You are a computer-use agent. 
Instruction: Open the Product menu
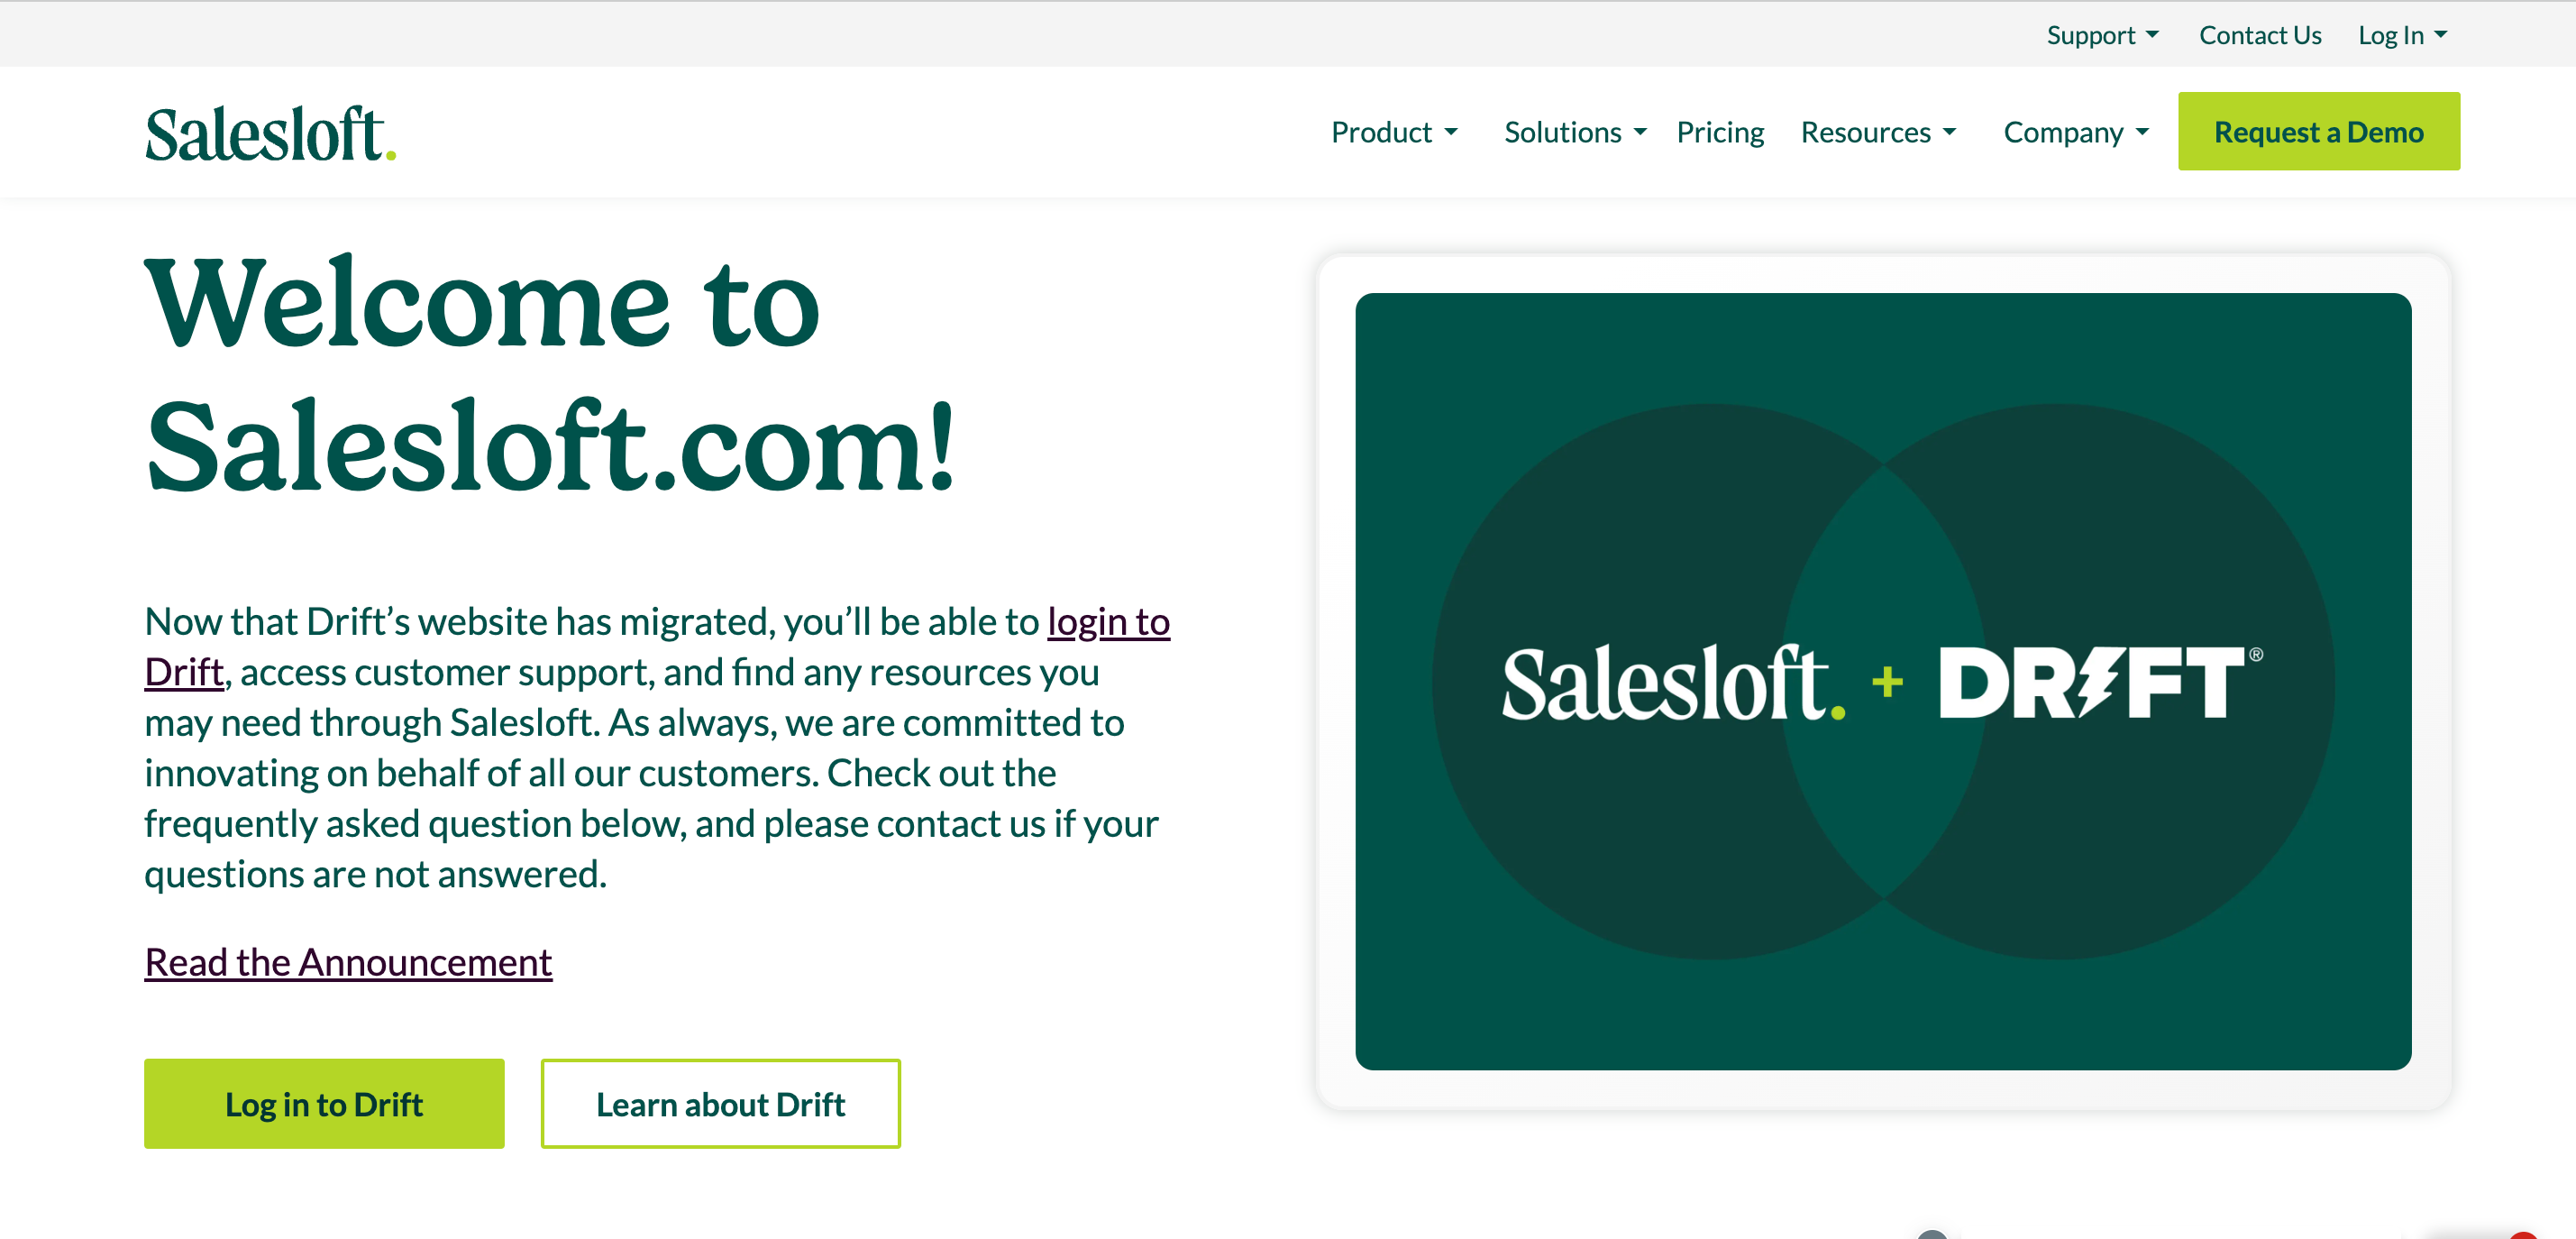click(x=1394, y=133)
